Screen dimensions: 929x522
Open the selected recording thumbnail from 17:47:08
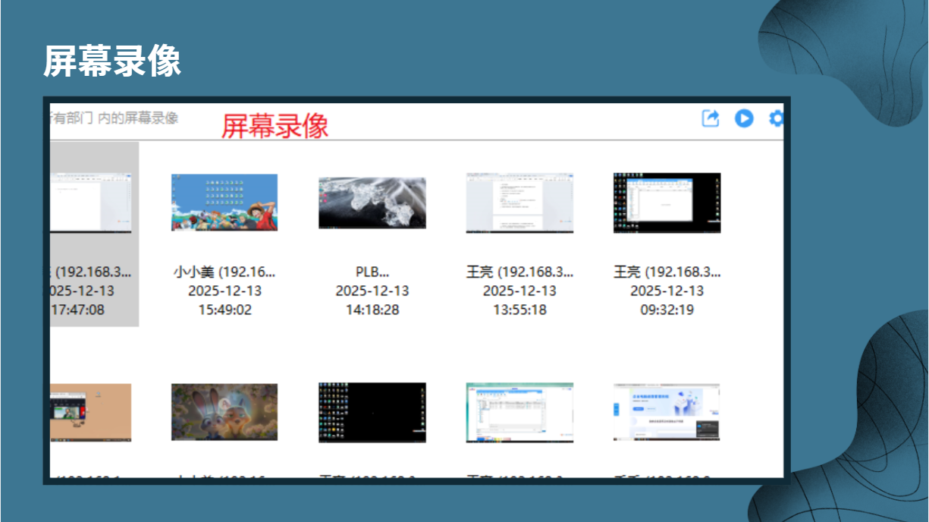click(91, 203)
